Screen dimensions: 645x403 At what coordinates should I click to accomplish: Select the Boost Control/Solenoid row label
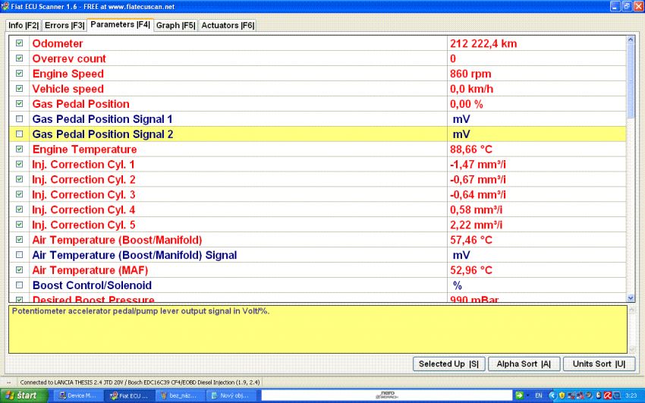click(x=92, y=285)
